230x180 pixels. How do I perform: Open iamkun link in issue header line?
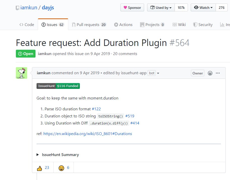tap(45, 54)
